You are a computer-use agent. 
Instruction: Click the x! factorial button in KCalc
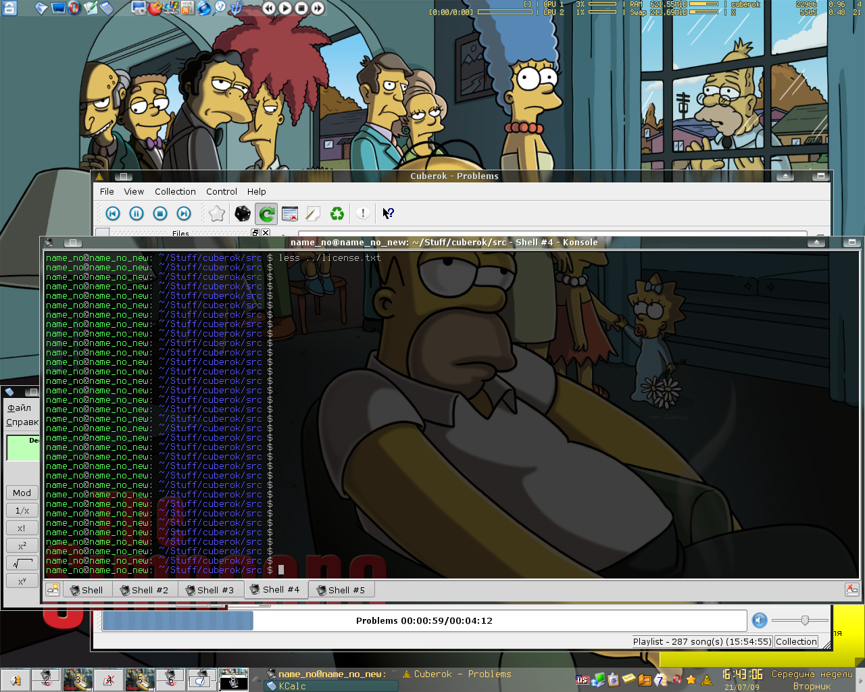pos(22,528)
